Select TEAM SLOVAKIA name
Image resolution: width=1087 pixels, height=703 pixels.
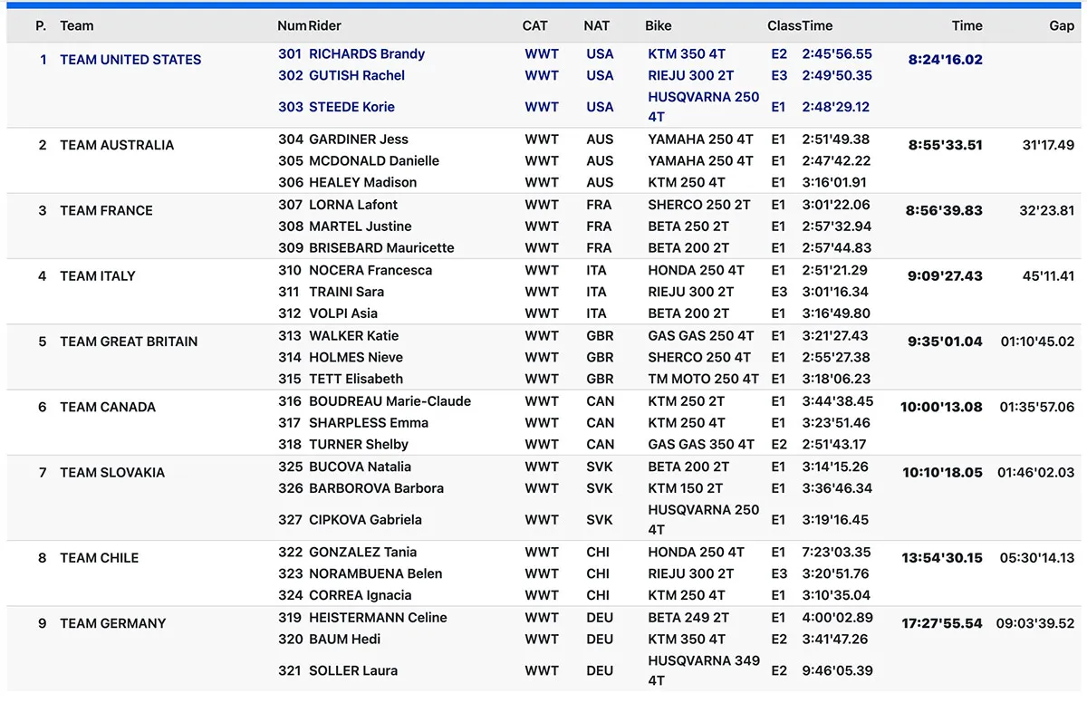point(112,473)
